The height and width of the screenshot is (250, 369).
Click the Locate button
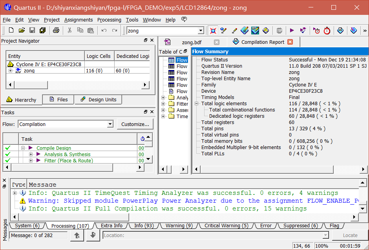point(350,235)
